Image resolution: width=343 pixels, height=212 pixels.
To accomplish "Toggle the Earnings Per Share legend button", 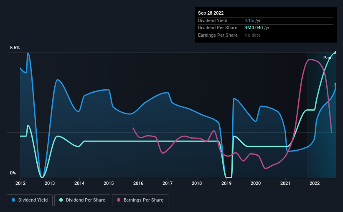I will 140,200.
